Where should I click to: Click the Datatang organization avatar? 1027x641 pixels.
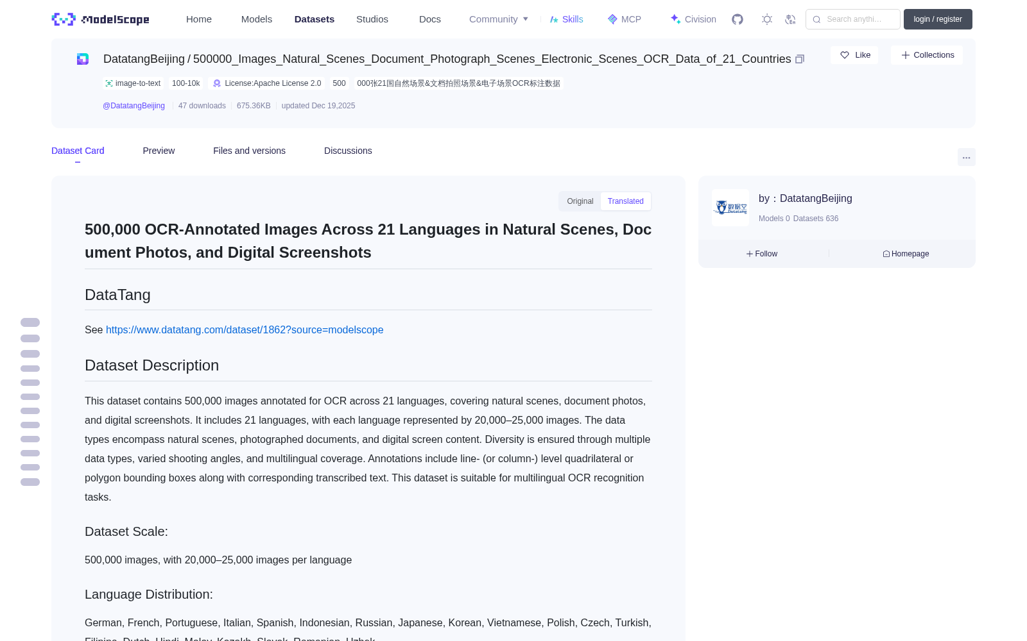730,208
